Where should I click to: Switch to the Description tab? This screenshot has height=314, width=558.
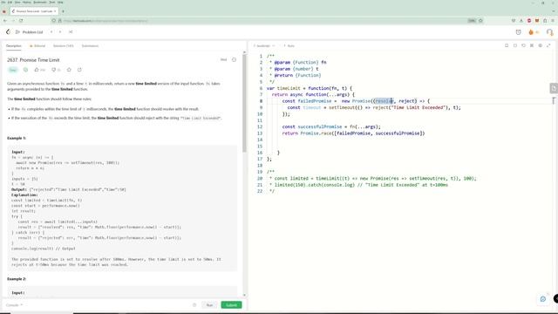coord(14,46)
